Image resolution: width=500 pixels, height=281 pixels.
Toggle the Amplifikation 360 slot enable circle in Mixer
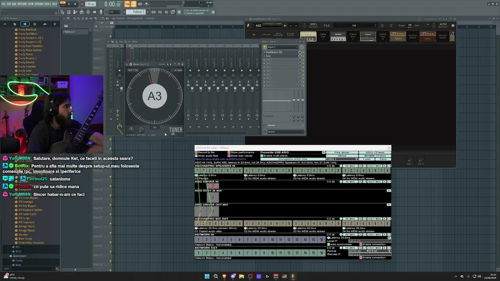click(300, 52)
